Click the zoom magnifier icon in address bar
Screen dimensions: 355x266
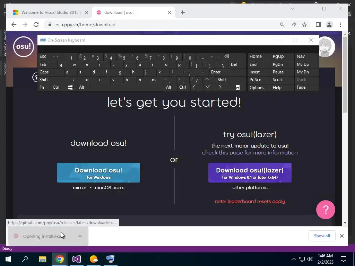[x=282, y=25]
